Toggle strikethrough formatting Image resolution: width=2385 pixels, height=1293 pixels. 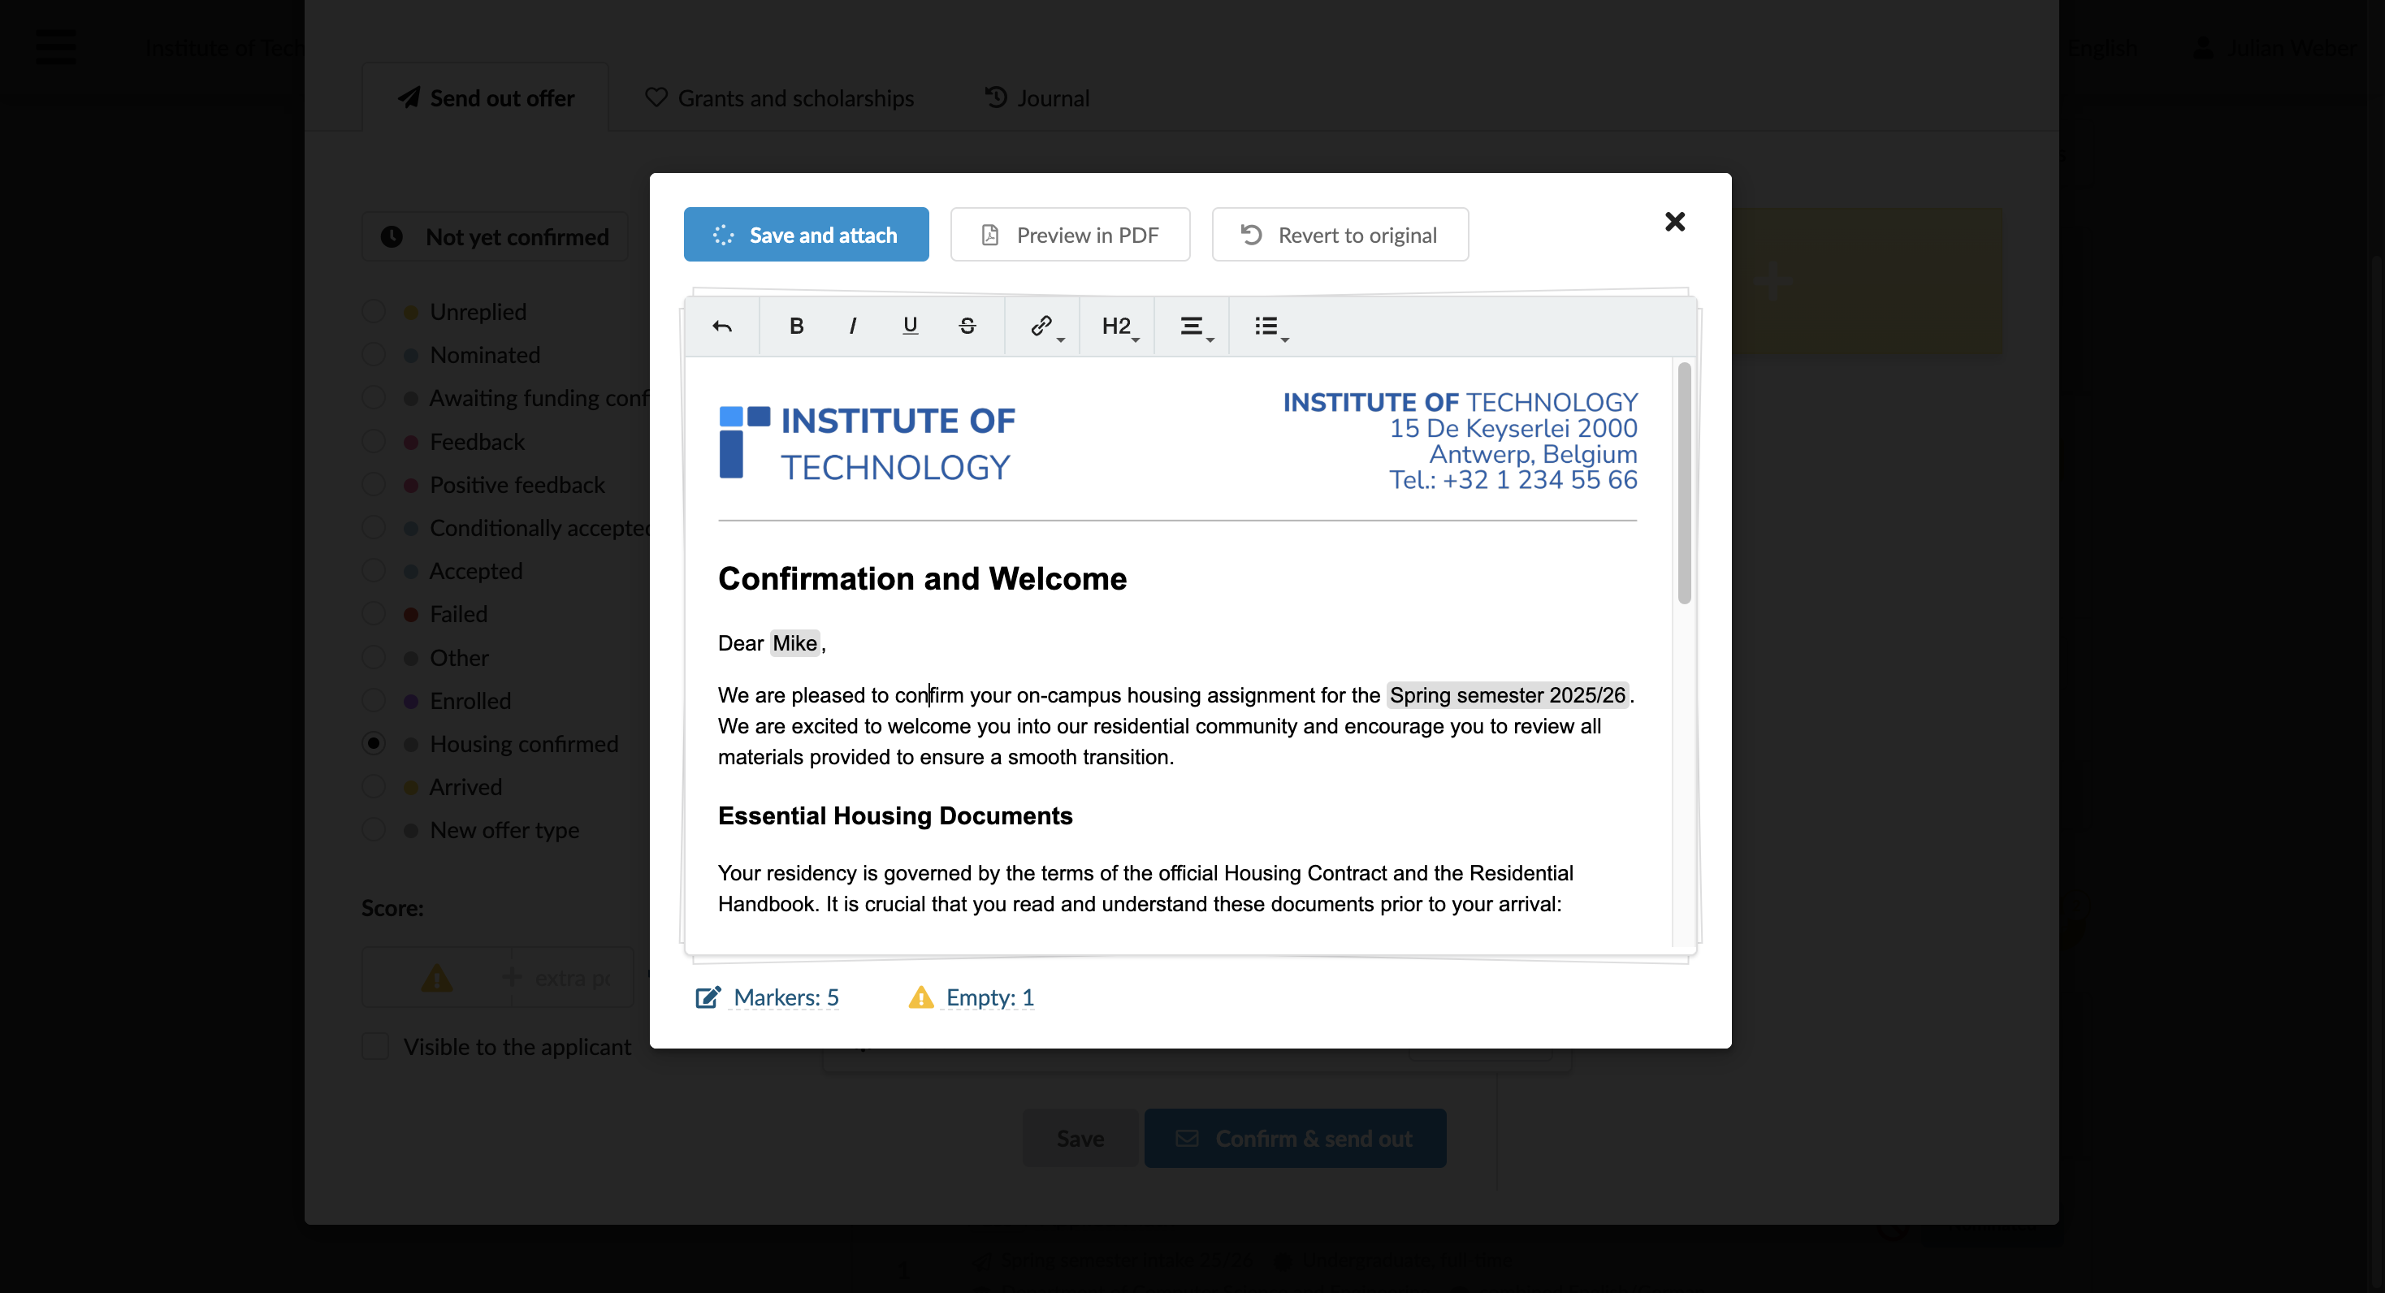click(967, 326)
